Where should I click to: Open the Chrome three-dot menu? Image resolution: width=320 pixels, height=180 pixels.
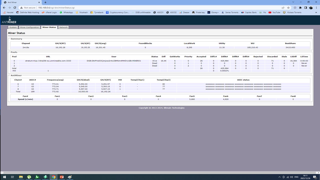tap(316, 8)
